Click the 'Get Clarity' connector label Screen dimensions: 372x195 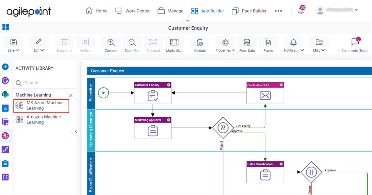244,126
